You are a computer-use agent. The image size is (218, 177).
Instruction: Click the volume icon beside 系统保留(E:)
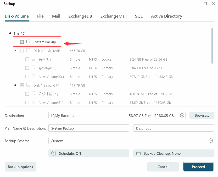click(x=33, y=94)
